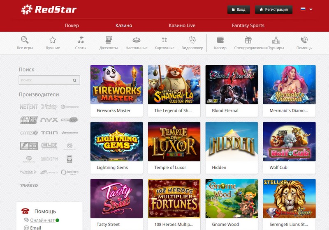Filter by Betsoft provider logo
329x230 pixels.
coord(29,120)
